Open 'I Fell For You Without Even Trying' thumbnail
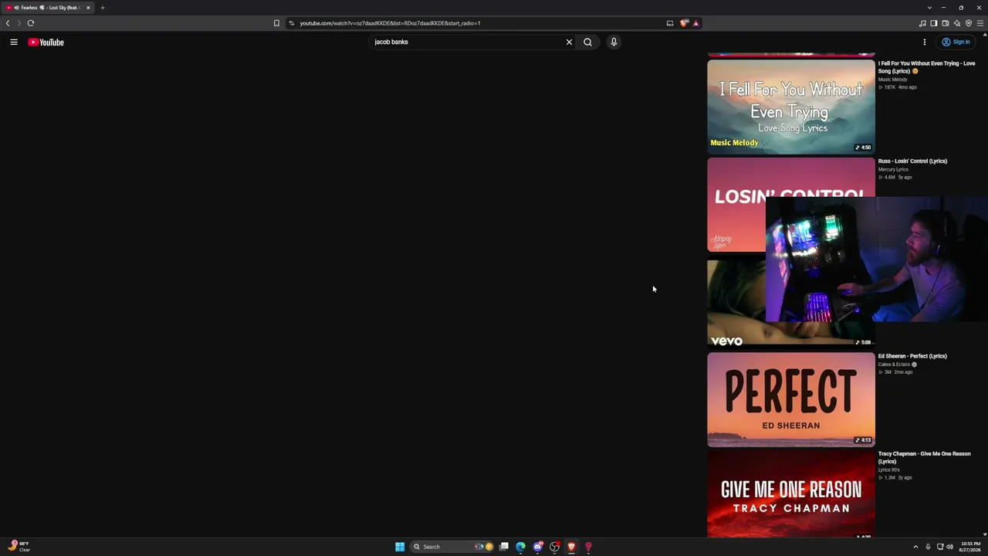988x556 pixels. click(791, 107)
